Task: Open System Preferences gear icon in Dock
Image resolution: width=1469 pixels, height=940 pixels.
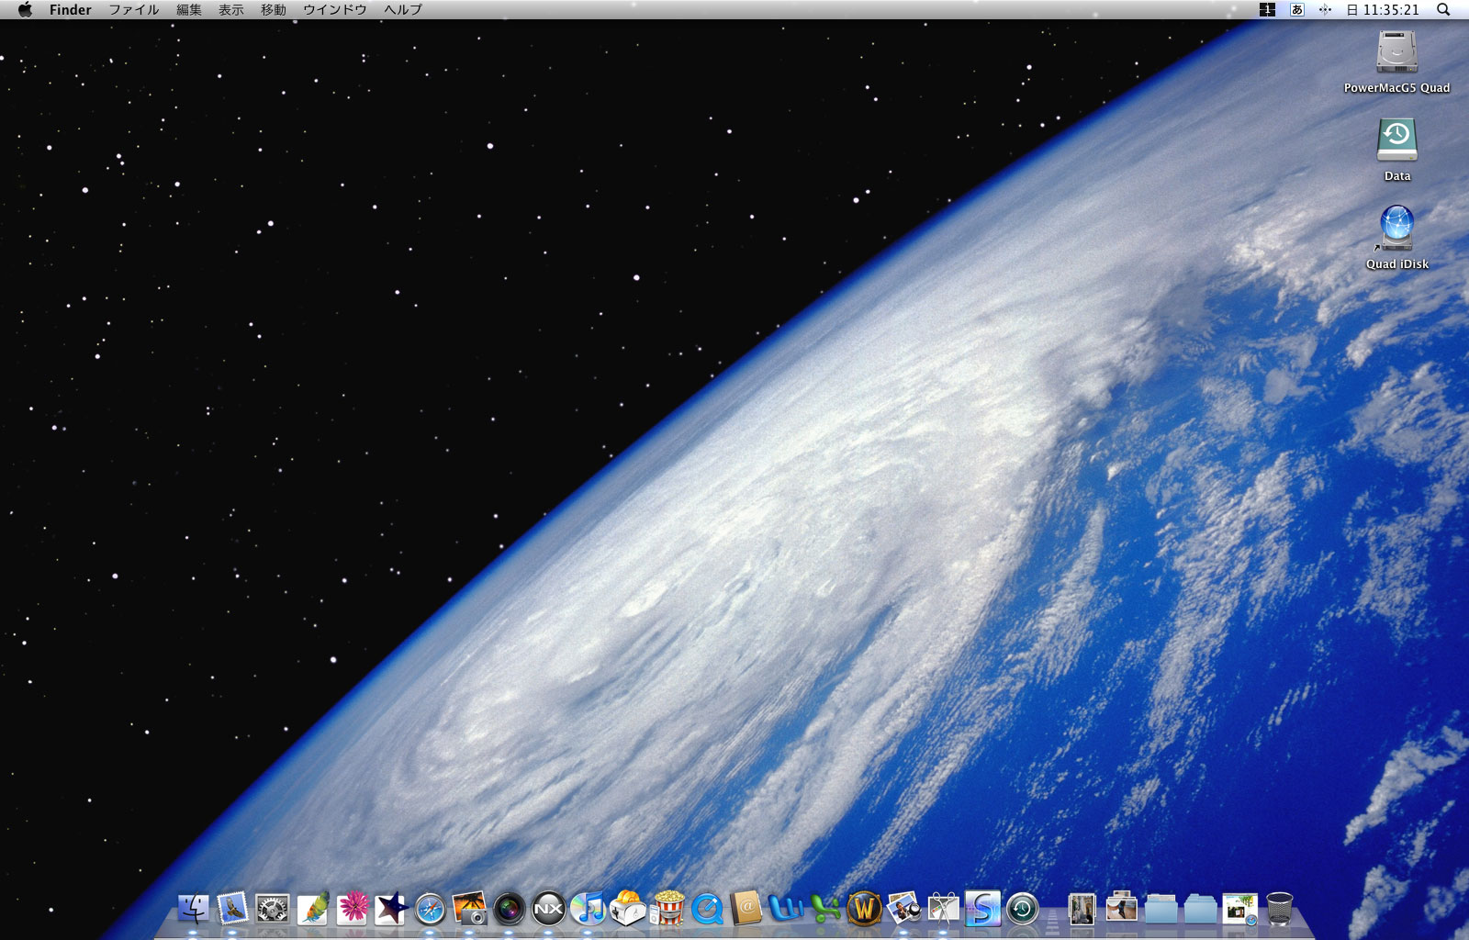Action: click(273, 909)
